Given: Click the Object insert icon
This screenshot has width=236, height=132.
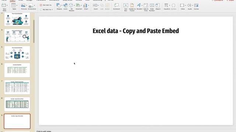Looking at the screenshot, I should pos(157,5).
